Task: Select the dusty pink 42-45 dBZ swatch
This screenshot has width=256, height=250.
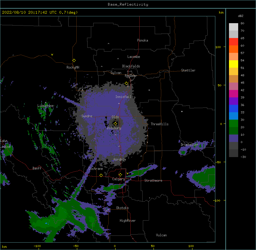Action: (x=233, y=86)
